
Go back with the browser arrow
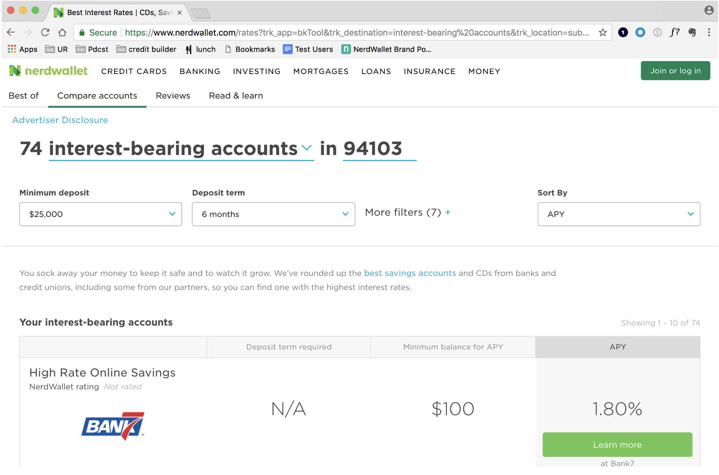pyautogui.click(x=11, y=33)
